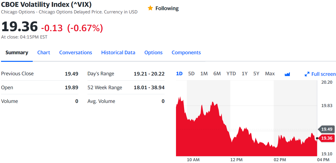Click the 20.20 price axis label
The image size is (336, 163).
327,82
